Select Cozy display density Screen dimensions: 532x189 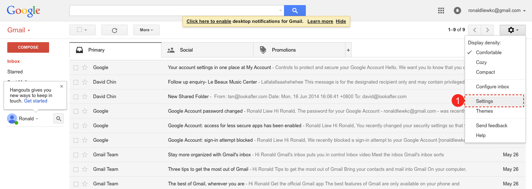(x=495, y=62)
